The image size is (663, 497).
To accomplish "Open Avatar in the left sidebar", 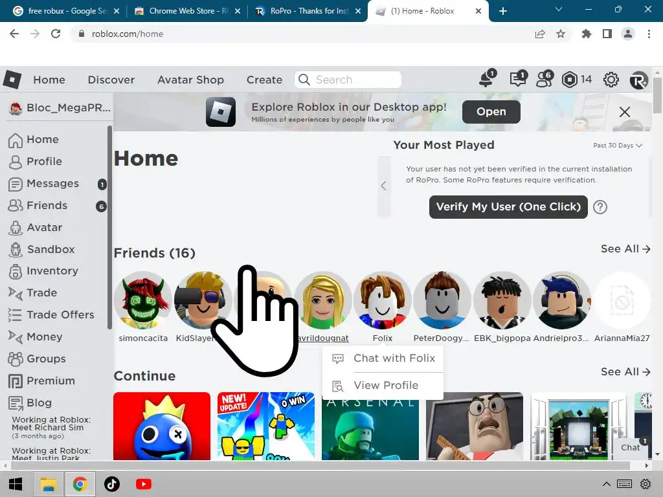I will (x=36, y=227).
